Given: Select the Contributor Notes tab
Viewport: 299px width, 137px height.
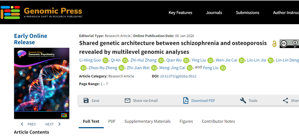Looking at the screenshot, I should pyautogui.click(x=218, y=121).
